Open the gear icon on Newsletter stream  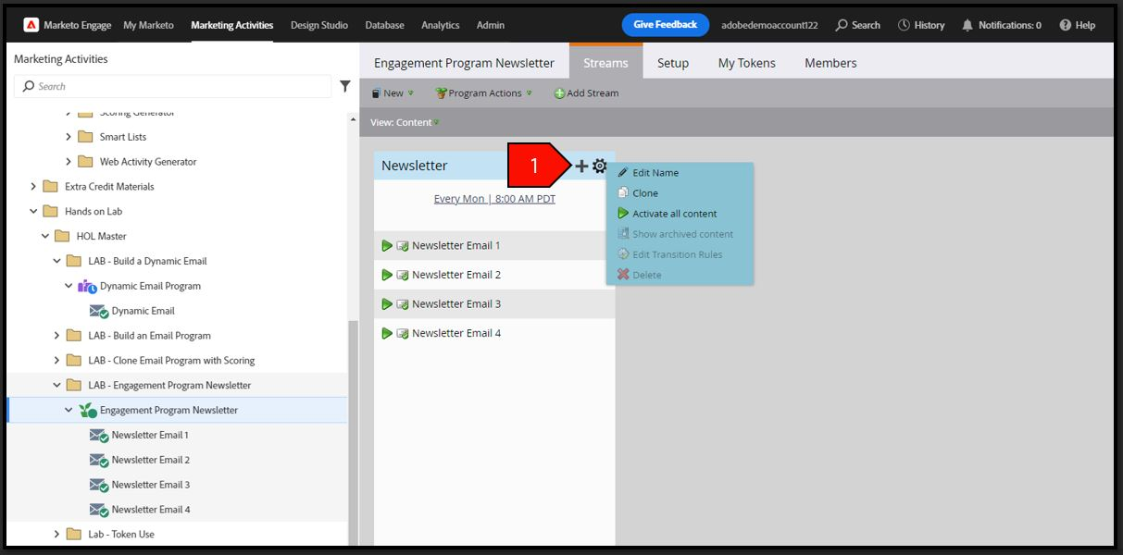(599, 166)
